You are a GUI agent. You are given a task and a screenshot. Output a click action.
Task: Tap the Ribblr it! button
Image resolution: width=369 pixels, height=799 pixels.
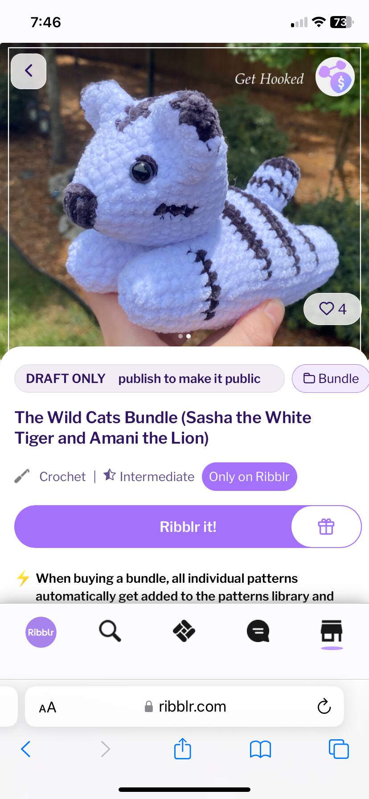tap(188, 527)
